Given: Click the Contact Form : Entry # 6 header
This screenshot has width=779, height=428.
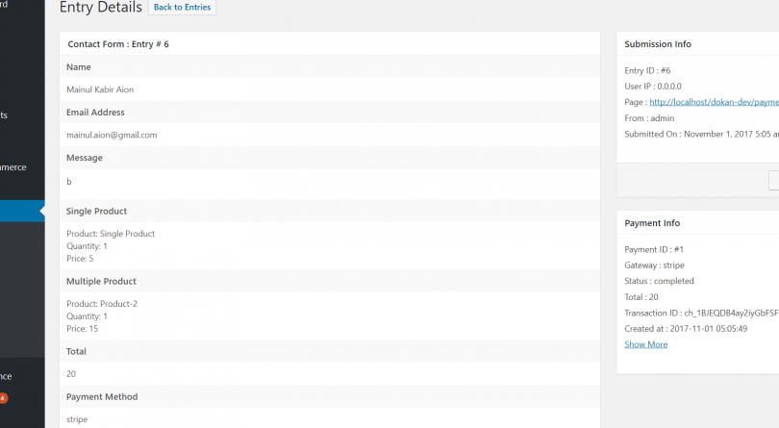Looking at the screenshot, I should (118, 44).
